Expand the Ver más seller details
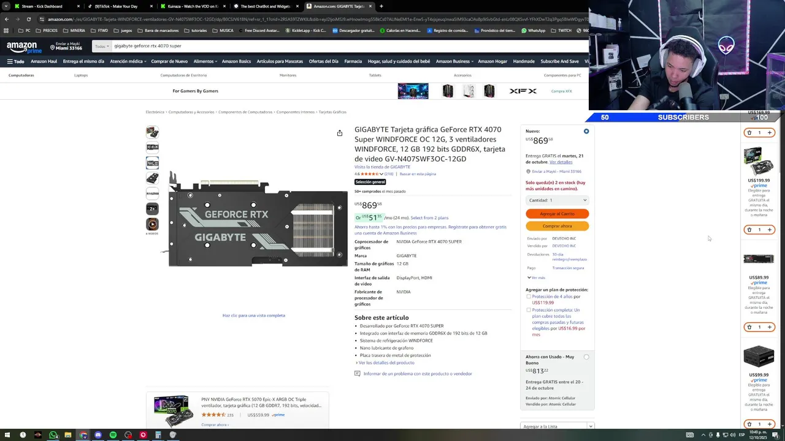This screenshot has height=441, width=785. click(x=536, y=277)
